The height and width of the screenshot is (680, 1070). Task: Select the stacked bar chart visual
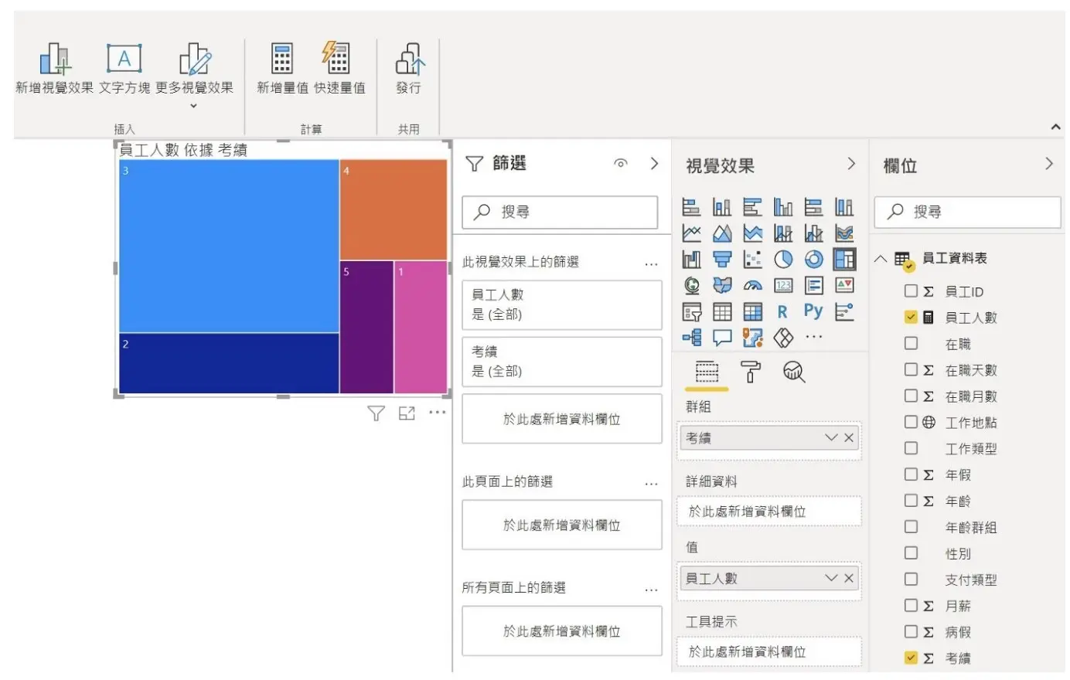coord(691,207)
